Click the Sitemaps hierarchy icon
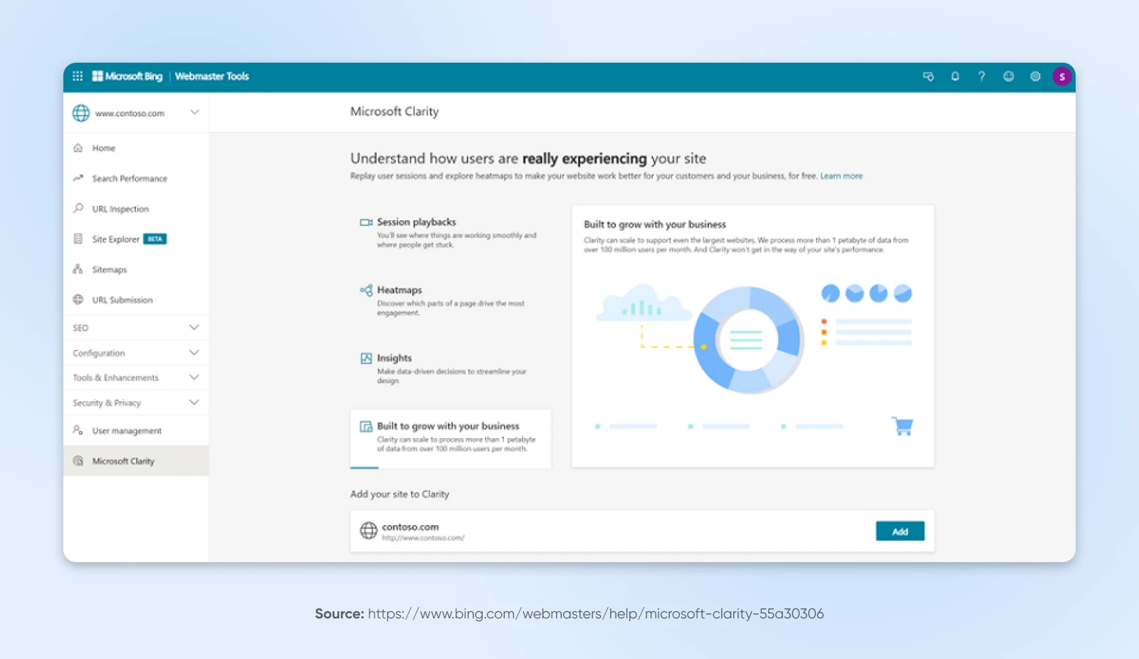This screenshot has width=1139, height=659. (78, 269)
